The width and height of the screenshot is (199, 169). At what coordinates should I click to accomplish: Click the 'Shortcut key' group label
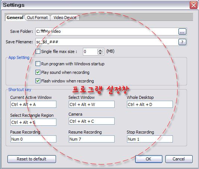pos(20,90)
